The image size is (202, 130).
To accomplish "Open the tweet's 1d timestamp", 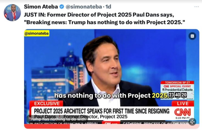I will pos(108,7).
